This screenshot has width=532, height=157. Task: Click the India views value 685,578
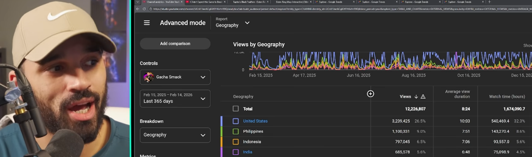[403, 152]
